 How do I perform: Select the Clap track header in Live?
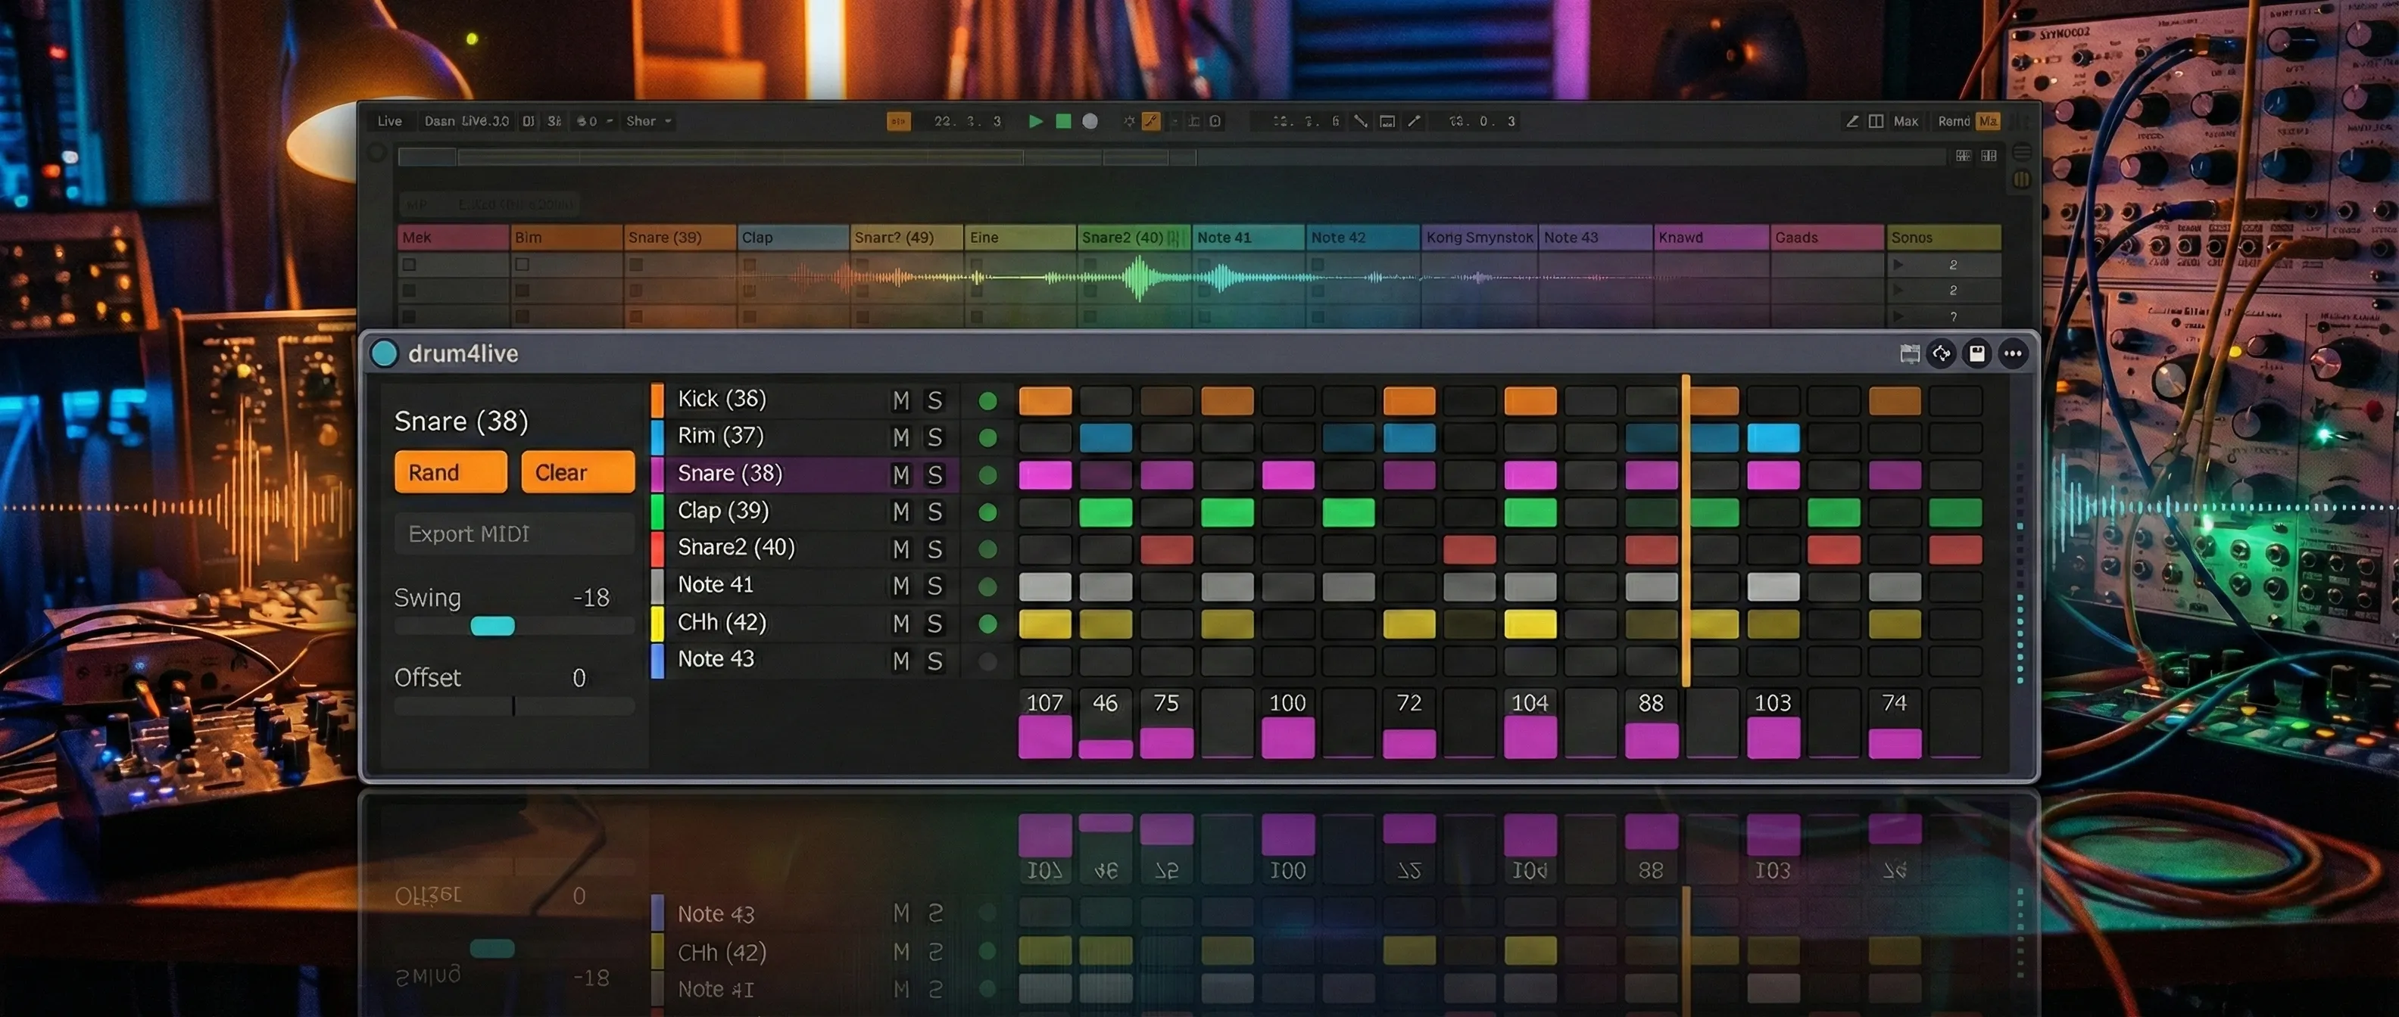pos(793,238)
